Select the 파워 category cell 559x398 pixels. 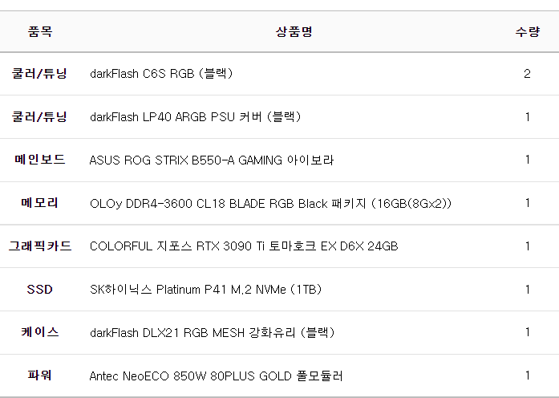point(39,376)
